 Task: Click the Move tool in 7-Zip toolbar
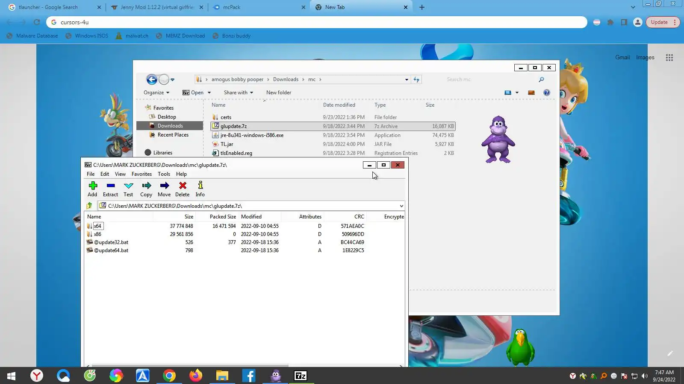coord(164,189)
